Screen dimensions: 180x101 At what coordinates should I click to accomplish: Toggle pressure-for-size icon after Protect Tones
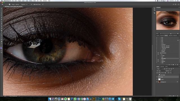click(43, 4)
